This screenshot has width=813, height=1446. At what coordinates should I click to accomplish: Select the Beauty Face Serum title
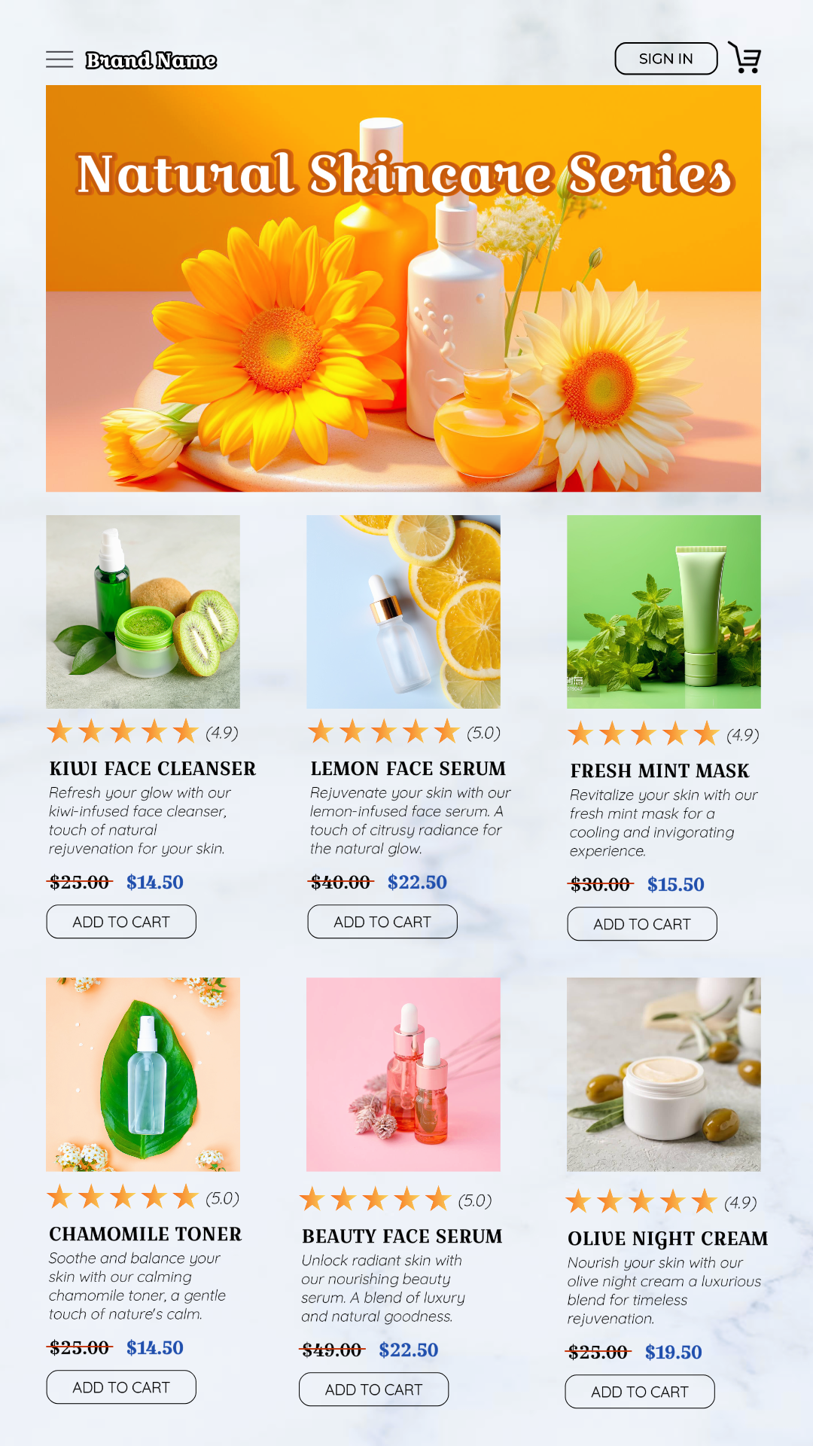tap(402, 1237)
